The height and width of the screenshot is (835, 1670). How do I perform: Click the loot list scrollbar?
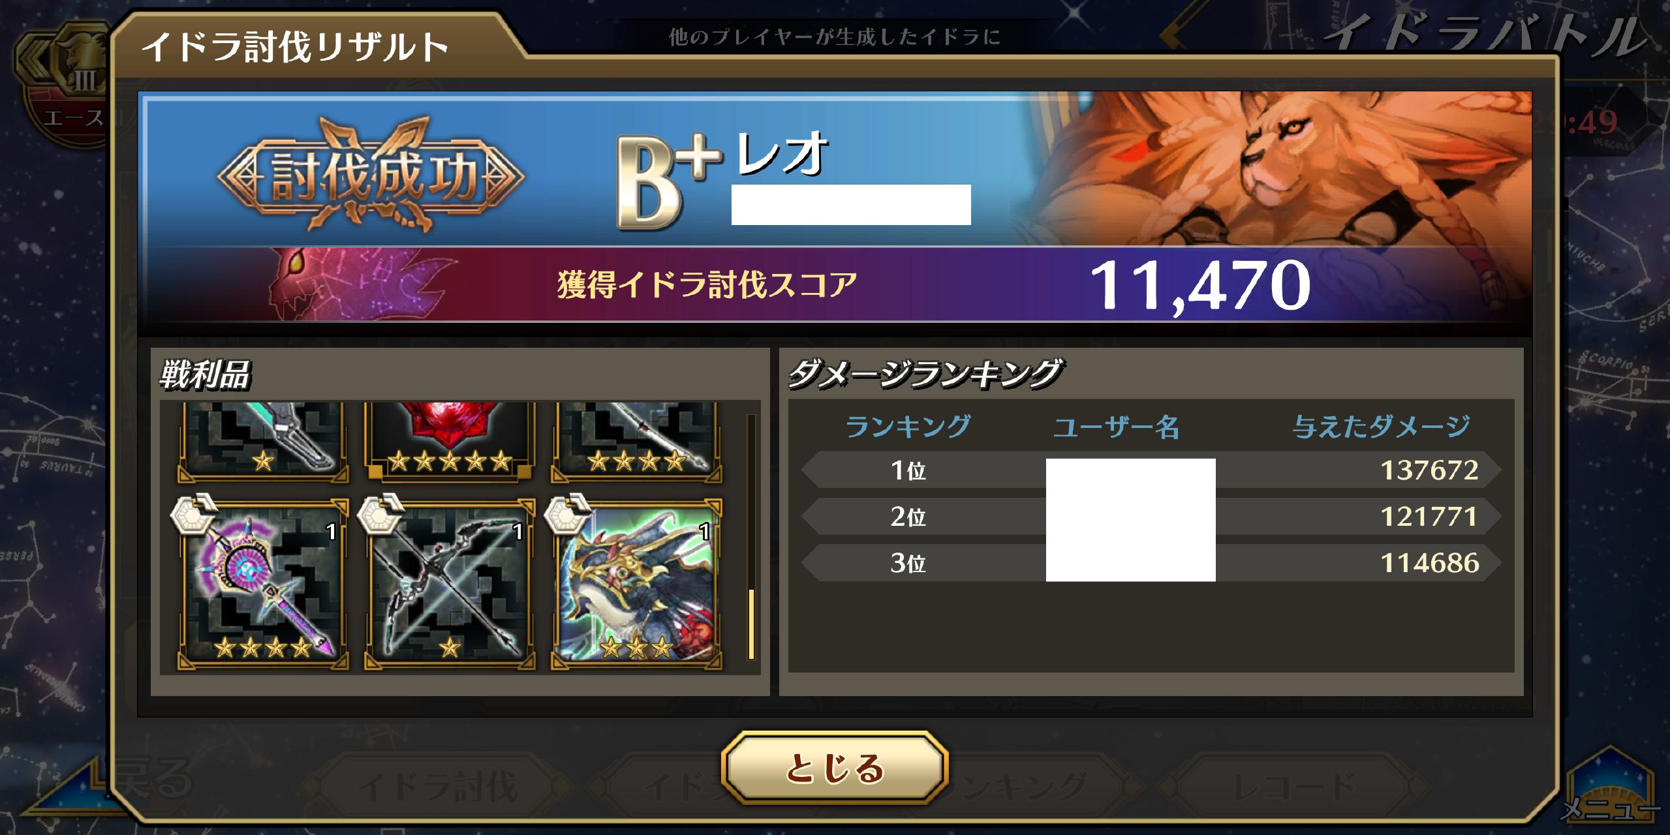[x=751, y=537]
